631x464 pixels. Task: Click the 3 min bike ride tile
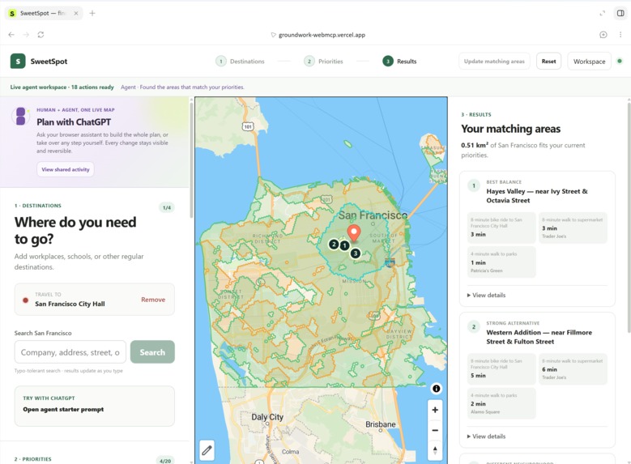pos(501,228)
